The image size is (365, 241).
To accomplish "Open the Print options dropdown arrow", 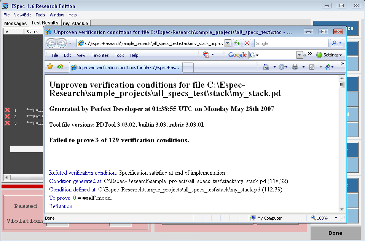I will [303, 67].
